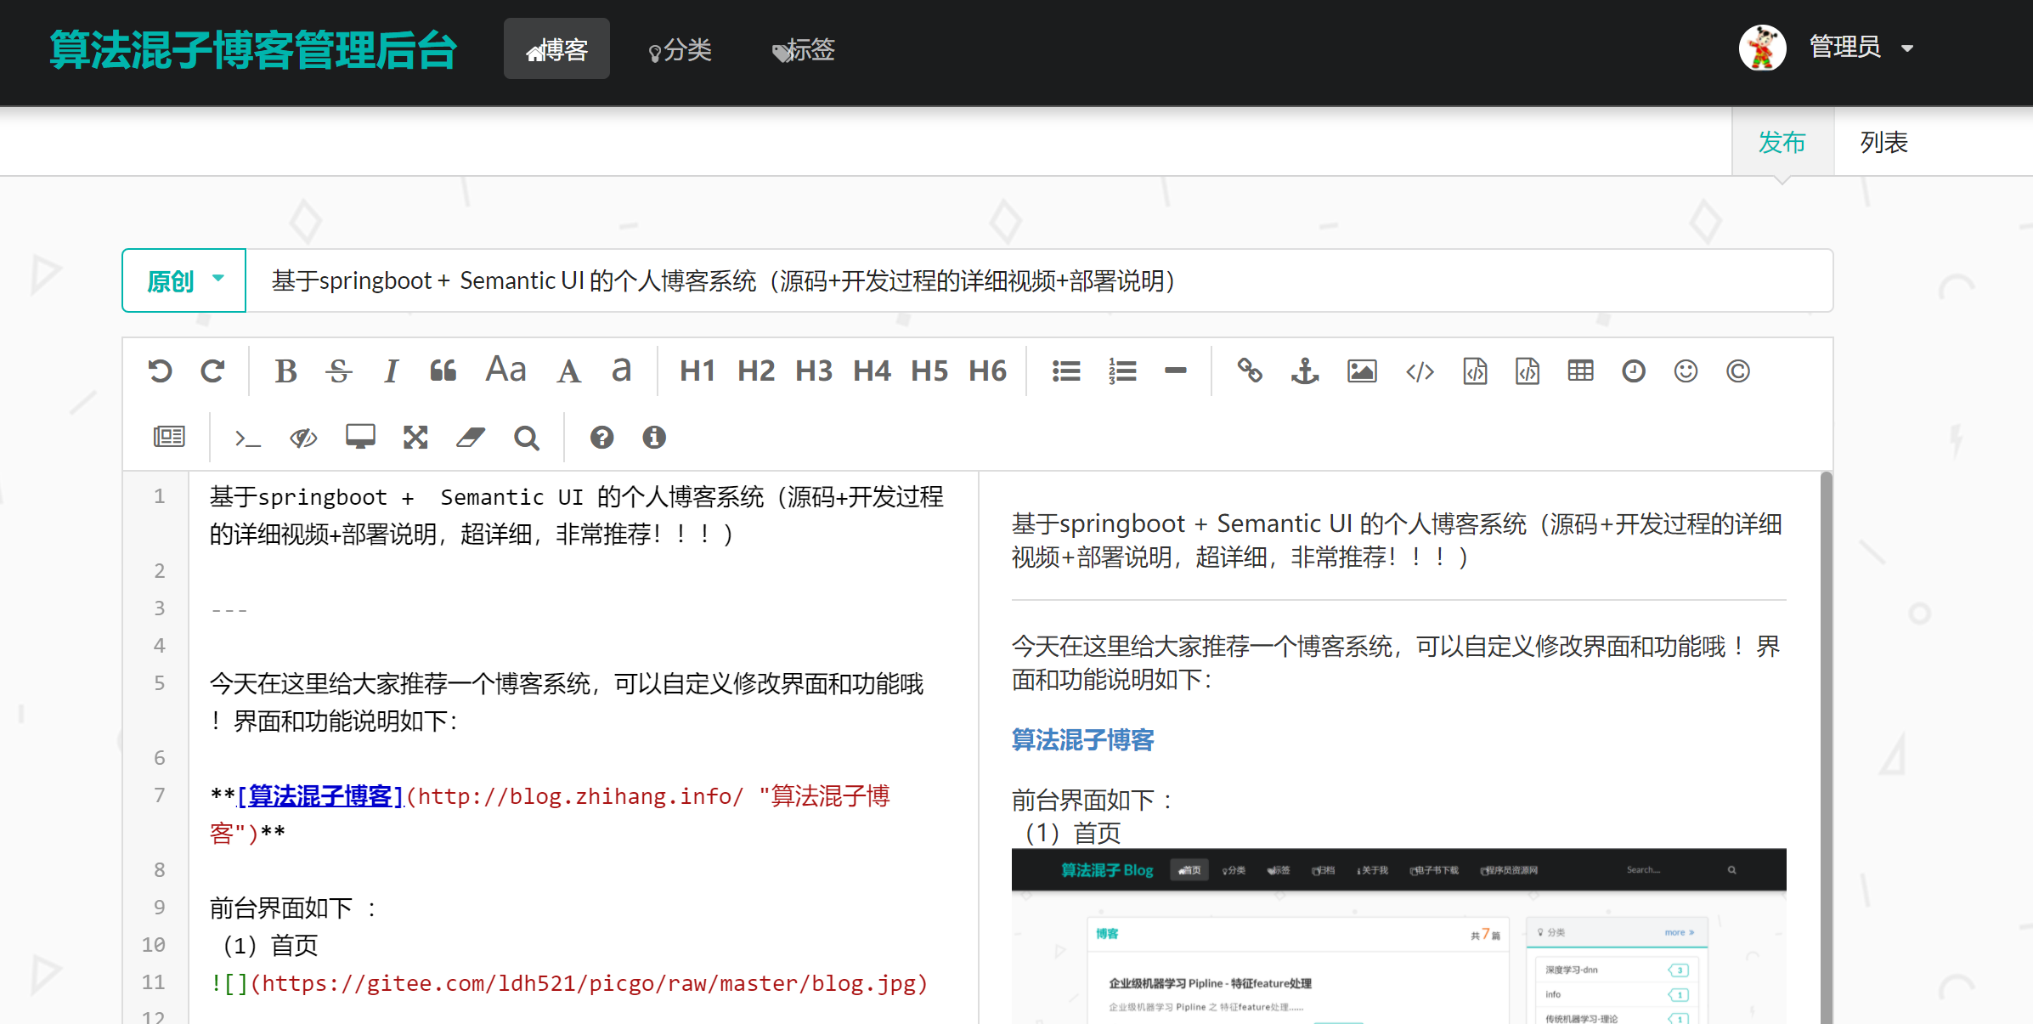Enter fullscreen editing mode
This screenshot has width=2033, height=1024.
point(415,437)
